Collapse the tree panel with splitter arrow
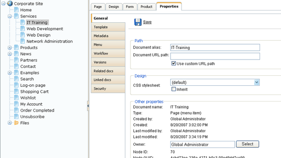 point(88,106)
